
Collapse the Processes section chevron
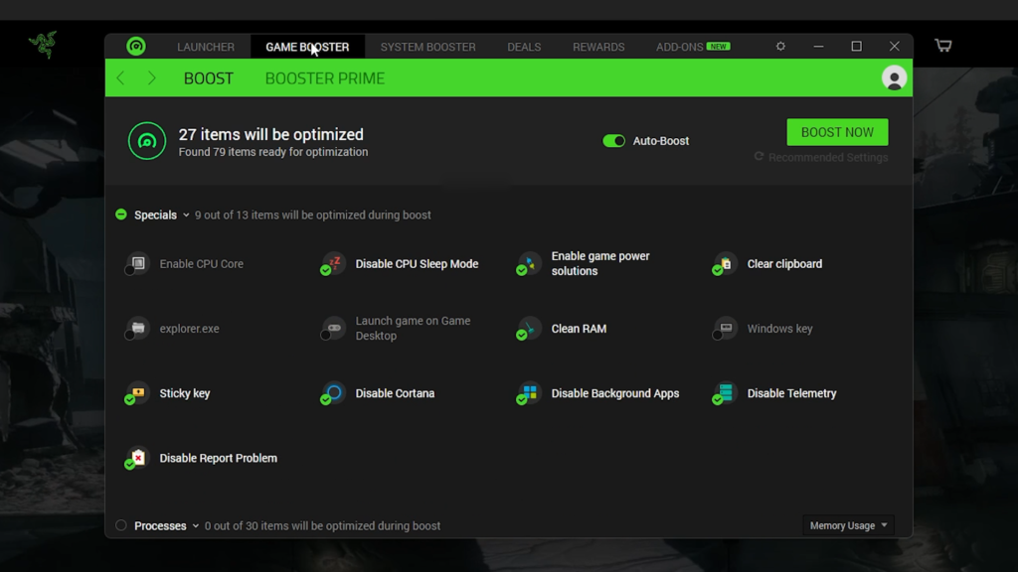(x=196, y=526)
